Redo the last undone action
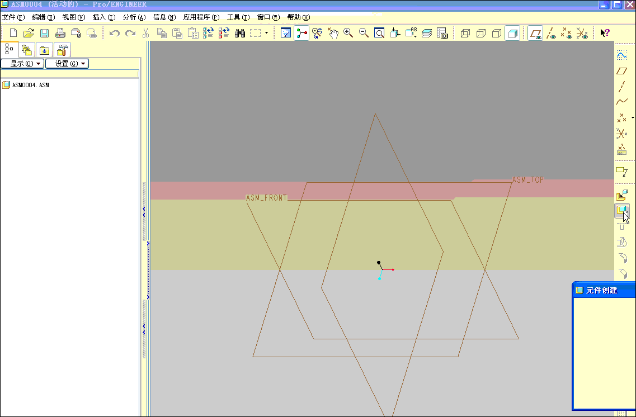The height and width of the screenshot is (417, 636). coord(130,33)
